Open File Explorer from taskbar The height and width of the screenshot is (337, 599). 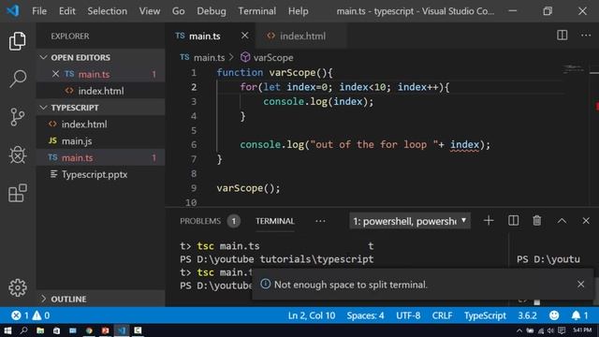pos(40,330)
